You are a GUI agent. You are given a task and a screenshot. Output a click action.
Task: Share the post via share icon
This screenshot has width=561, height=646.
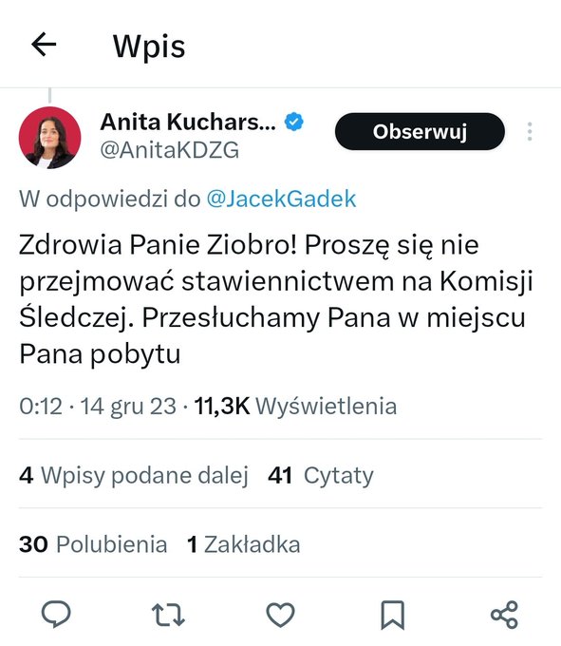click(x=505, y=615)
